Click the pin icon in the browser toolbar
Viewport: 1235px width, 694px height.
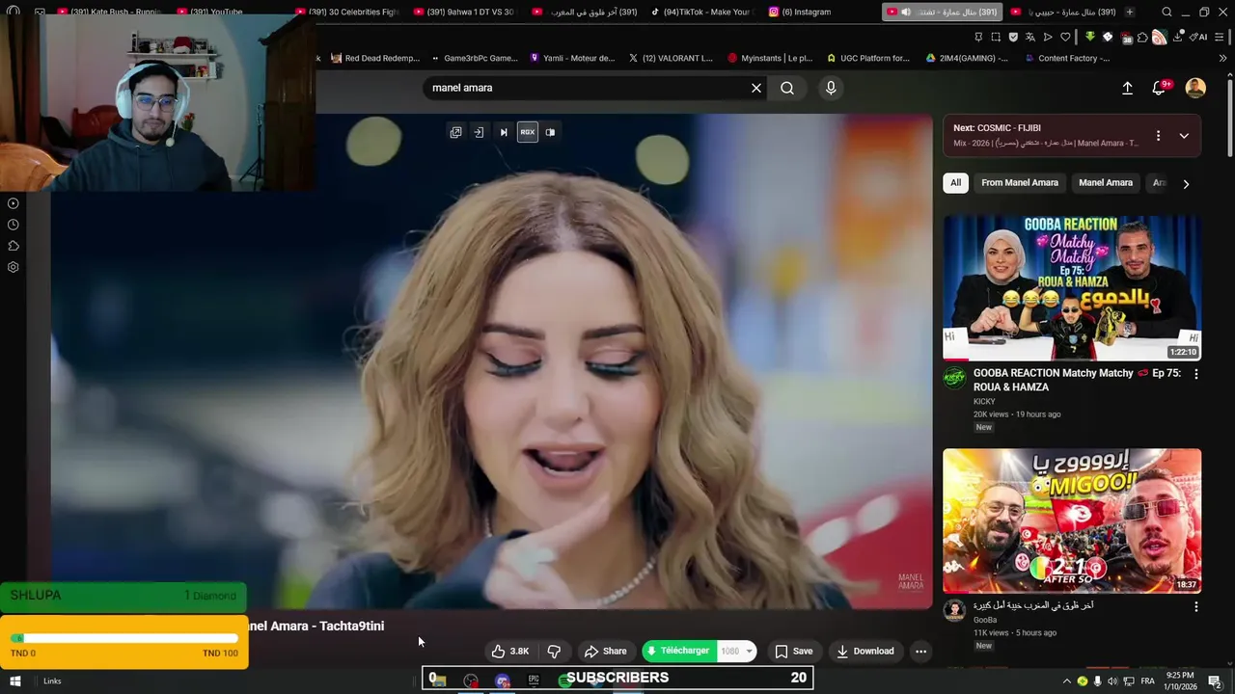(x=978, y=37)
